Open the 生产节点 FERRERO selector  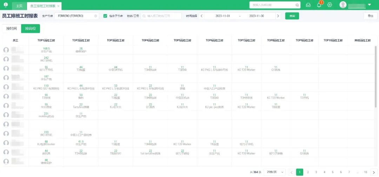point(77,16)
